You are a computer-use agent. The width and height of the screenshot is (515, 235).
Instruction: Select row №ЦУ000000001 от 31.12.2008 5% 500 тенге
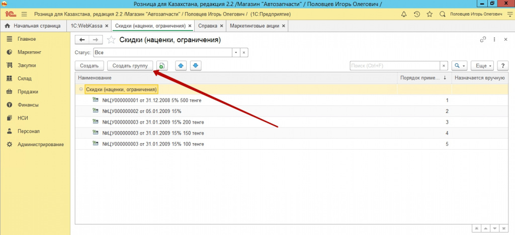[292, 100]
